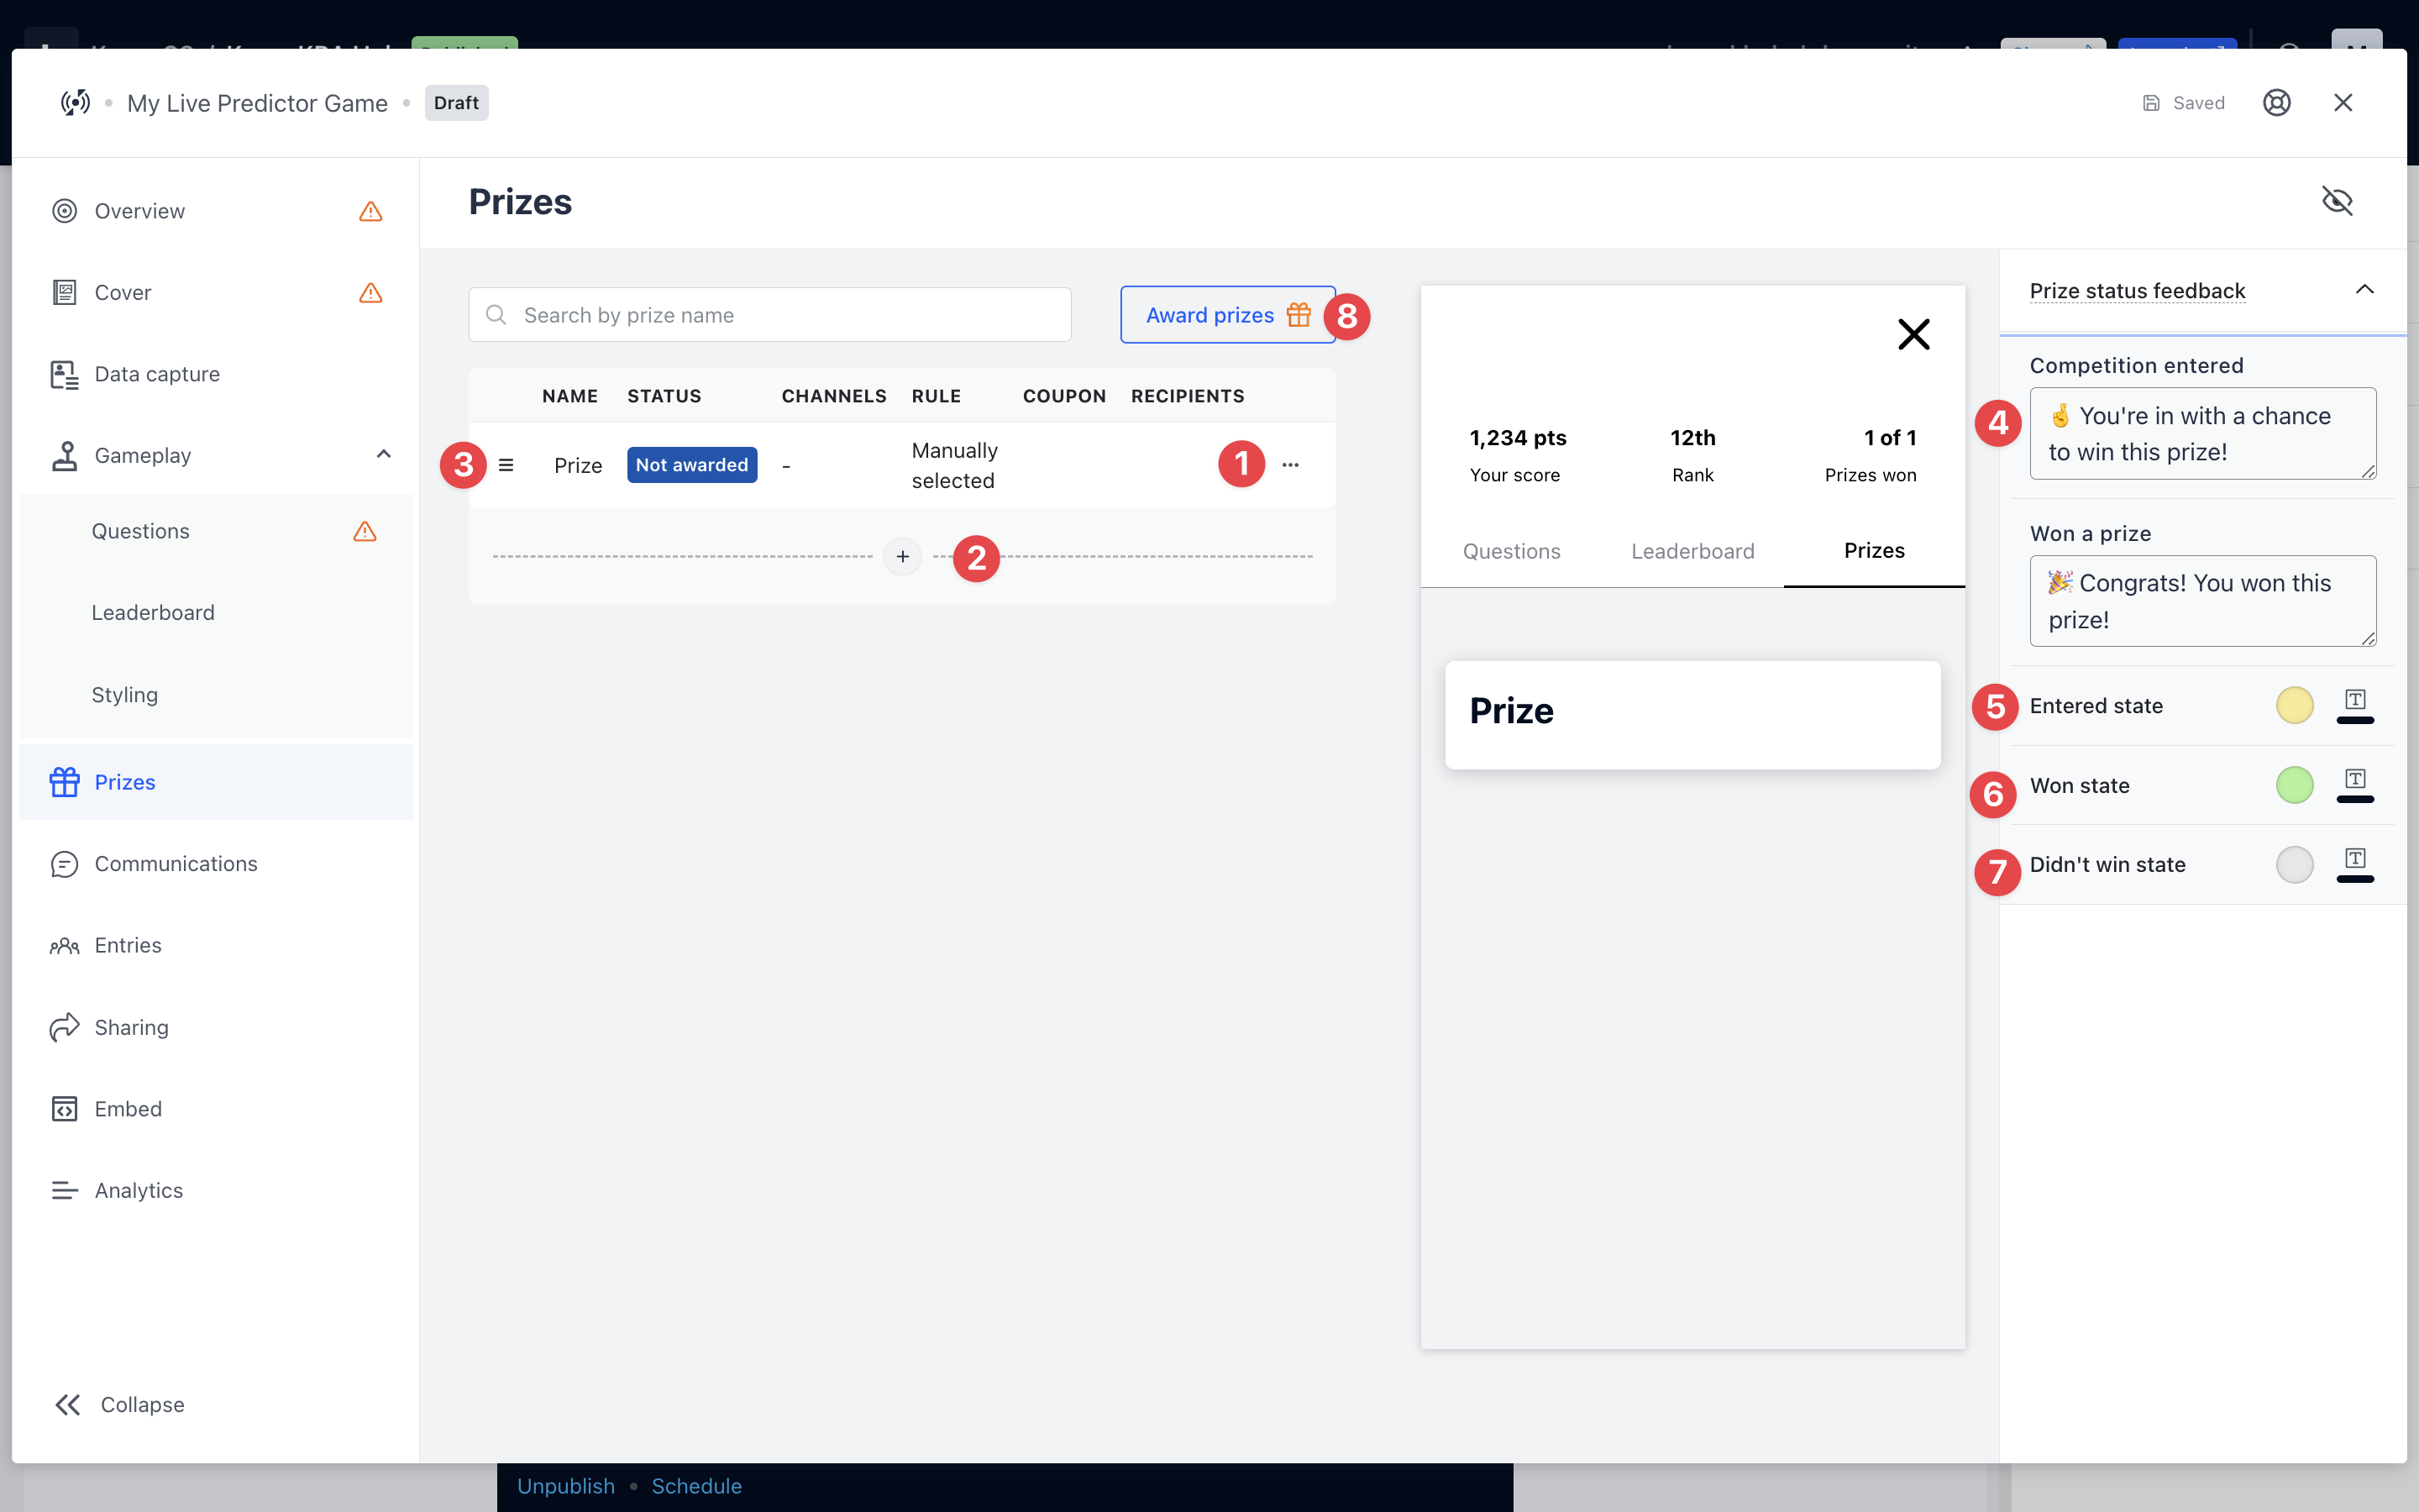Viewport: 2419px width, 1512px height.
Task: Click the Didn't win state text color icon
Action: point(2355,864)
